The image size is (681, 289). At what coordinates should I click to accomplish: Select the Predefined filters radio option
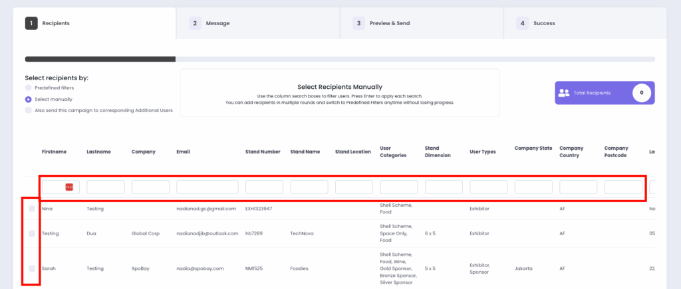point(28,87)
